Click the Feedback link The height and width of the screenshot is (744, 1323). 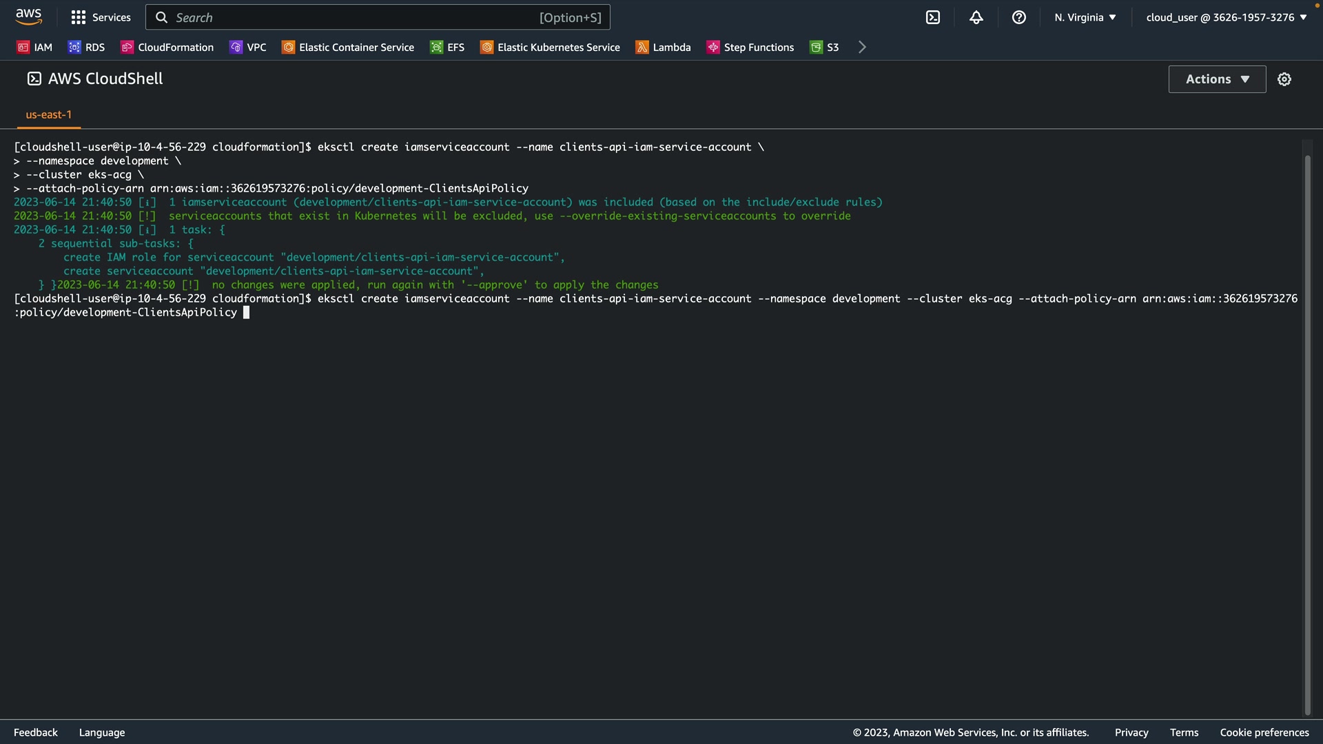click(35, 732)
